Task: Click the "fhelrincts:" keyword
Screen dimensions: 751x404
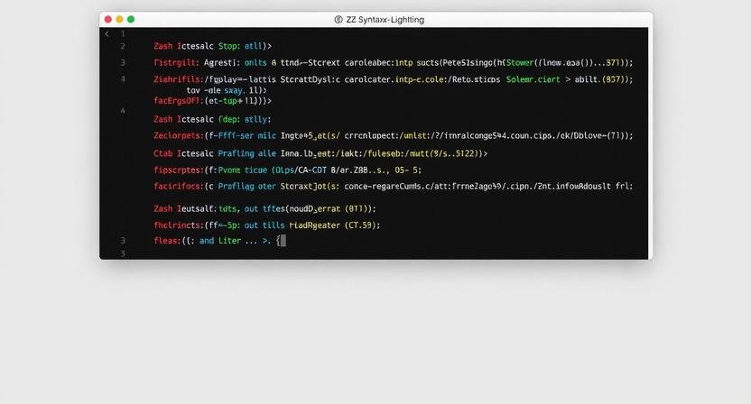Action: [176, 225]
